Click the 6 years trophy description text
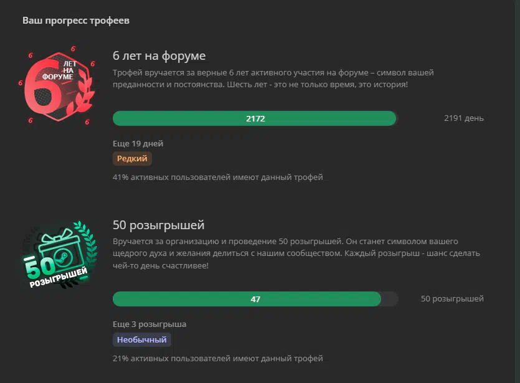The image size is (520, 383). 273,78
